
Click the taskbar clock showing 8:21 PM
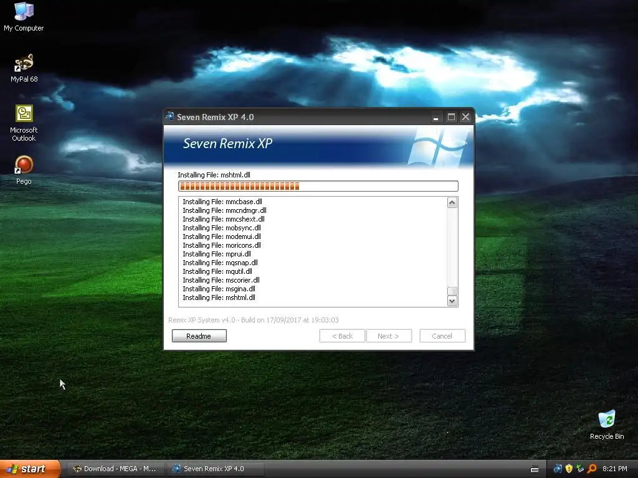[x=614, y=469]
